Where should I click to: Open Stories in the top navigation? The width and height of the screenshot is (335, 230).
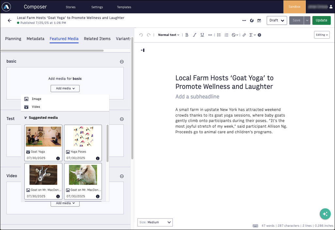[x=71, y=7]
